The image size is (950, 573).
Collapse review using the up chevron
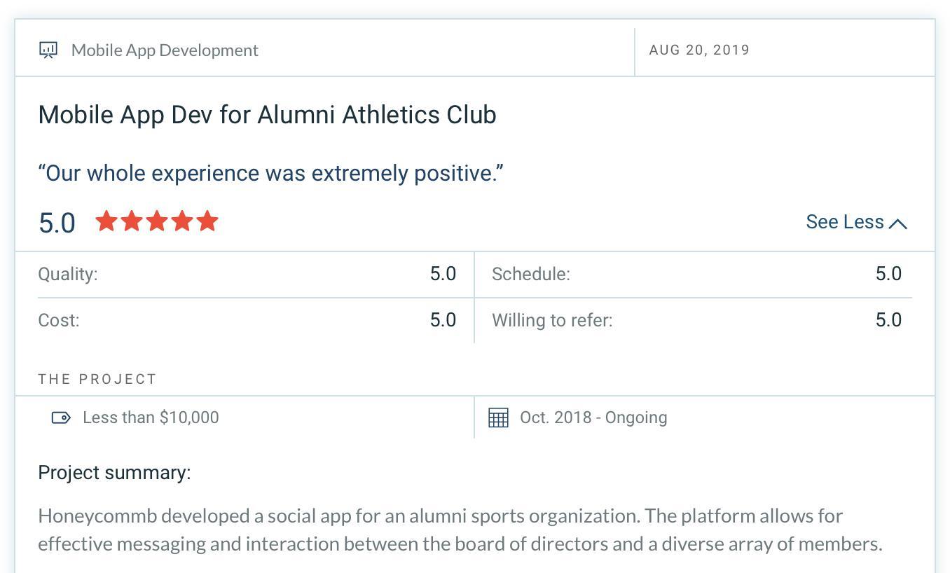click(898, 223)
